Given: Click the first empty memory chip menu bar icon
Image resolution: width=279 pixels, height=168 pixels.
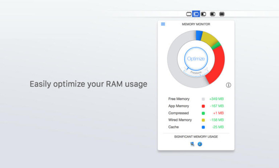Looking at the screenshot, I should 189,14.
